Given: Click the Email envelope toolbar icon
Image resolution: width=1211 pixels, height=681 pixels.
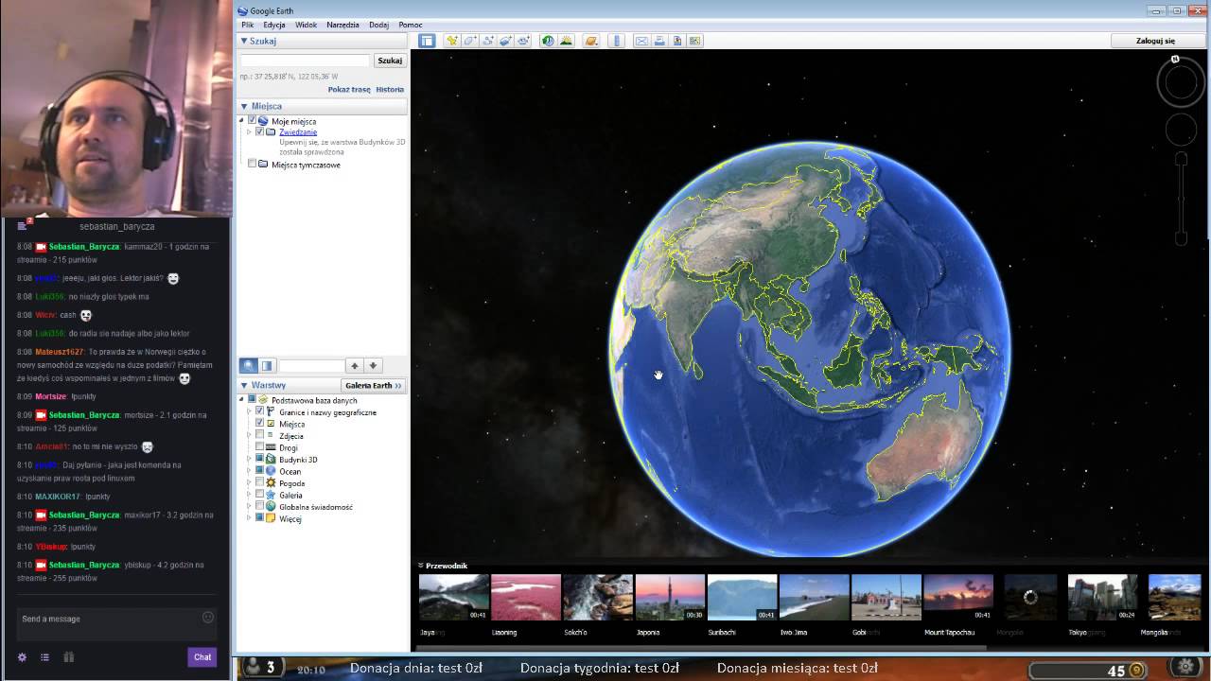Looking at the screenshot, I should click(x=641, y=41).
